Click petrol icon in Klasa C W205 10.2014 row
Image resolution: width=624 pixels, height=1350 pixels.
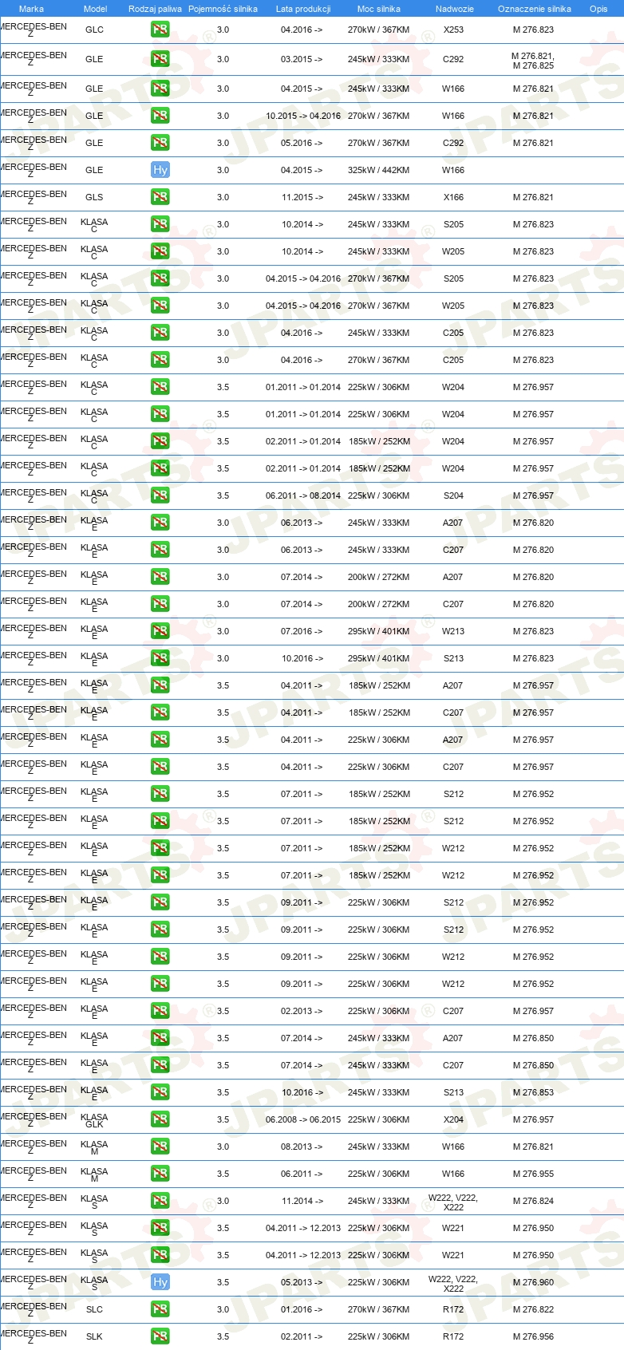160,251
